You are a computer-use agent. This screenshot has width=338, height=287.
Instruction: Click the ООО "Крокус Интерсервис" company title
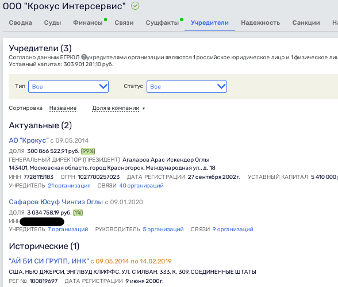click(64, 6)
